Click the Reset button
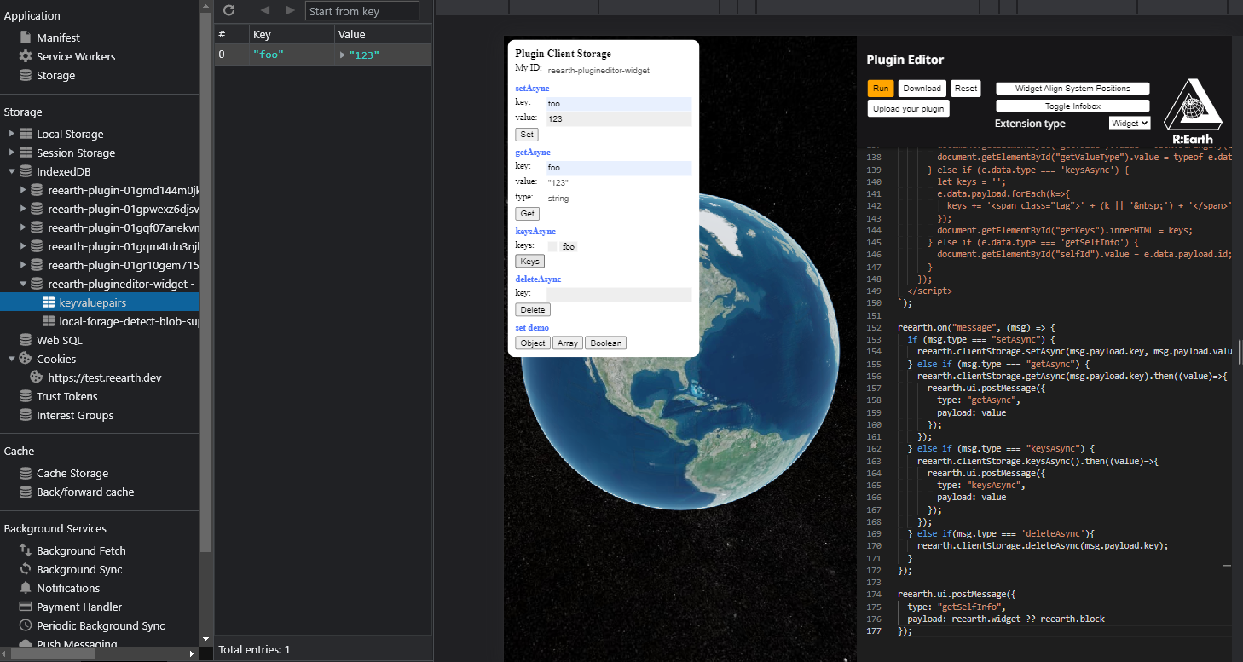The width and height of the screenshot is (1243, 662). [965, 89]
